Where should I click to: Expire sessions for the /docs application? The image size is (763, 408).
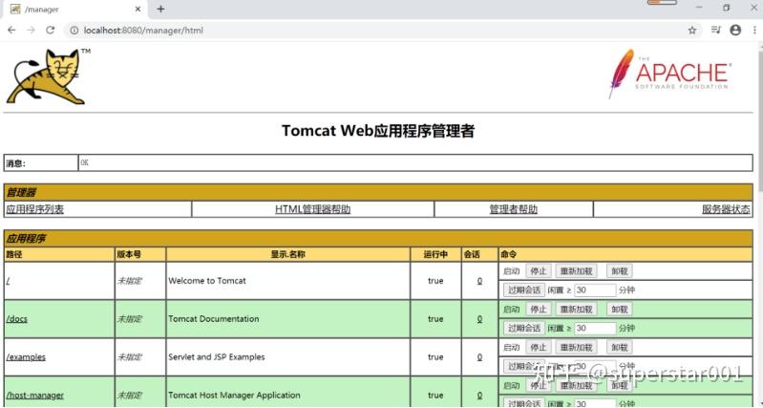tap(524, 328)
